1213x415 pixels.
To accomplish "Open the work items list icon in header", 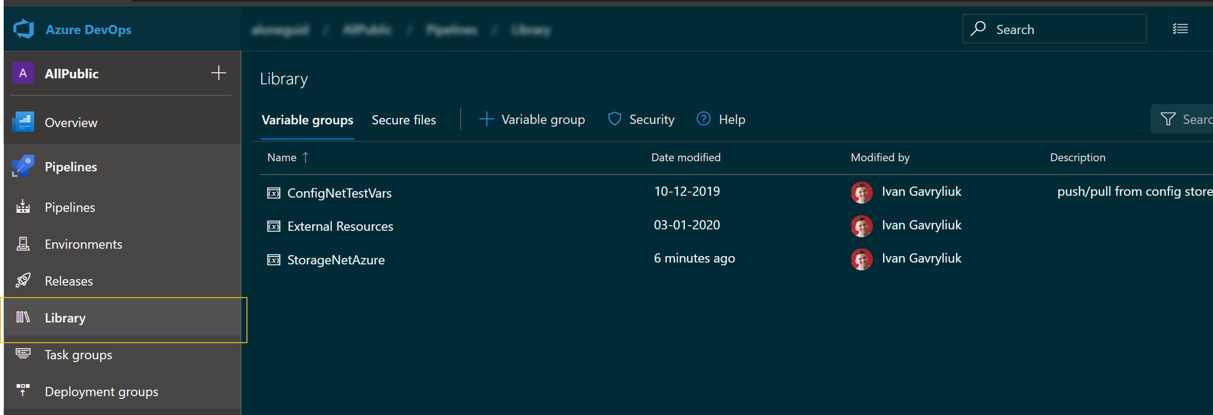I will pyautogui.click(x=1180, y=29).
